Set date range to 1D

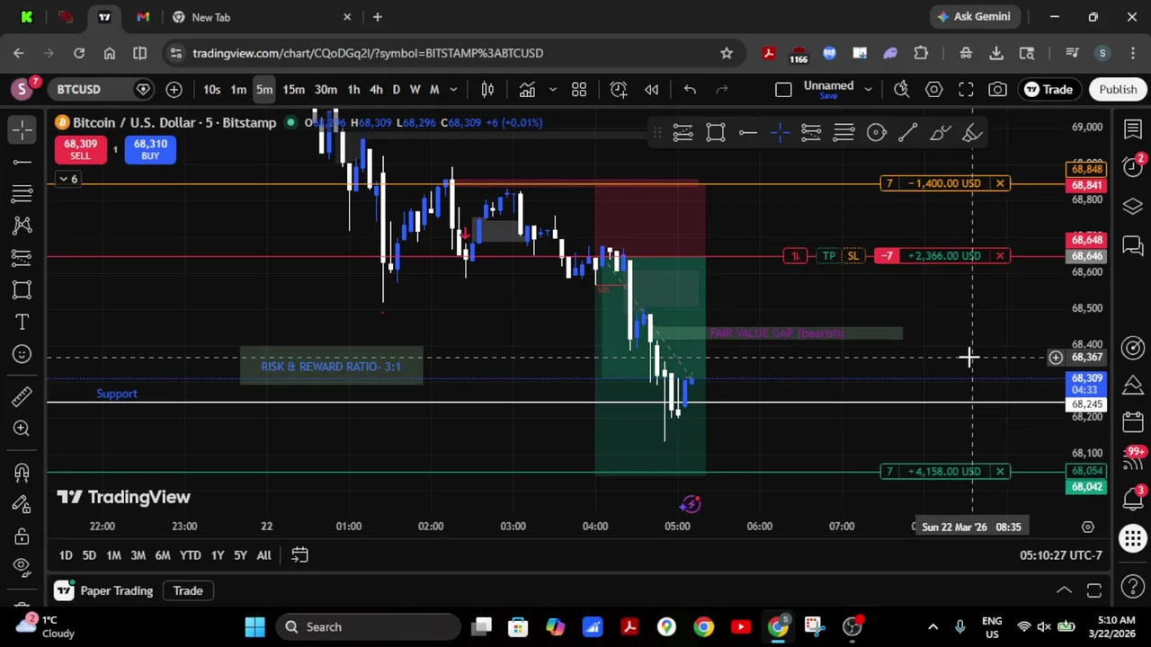pyautogui.click(x=66, y=555)
